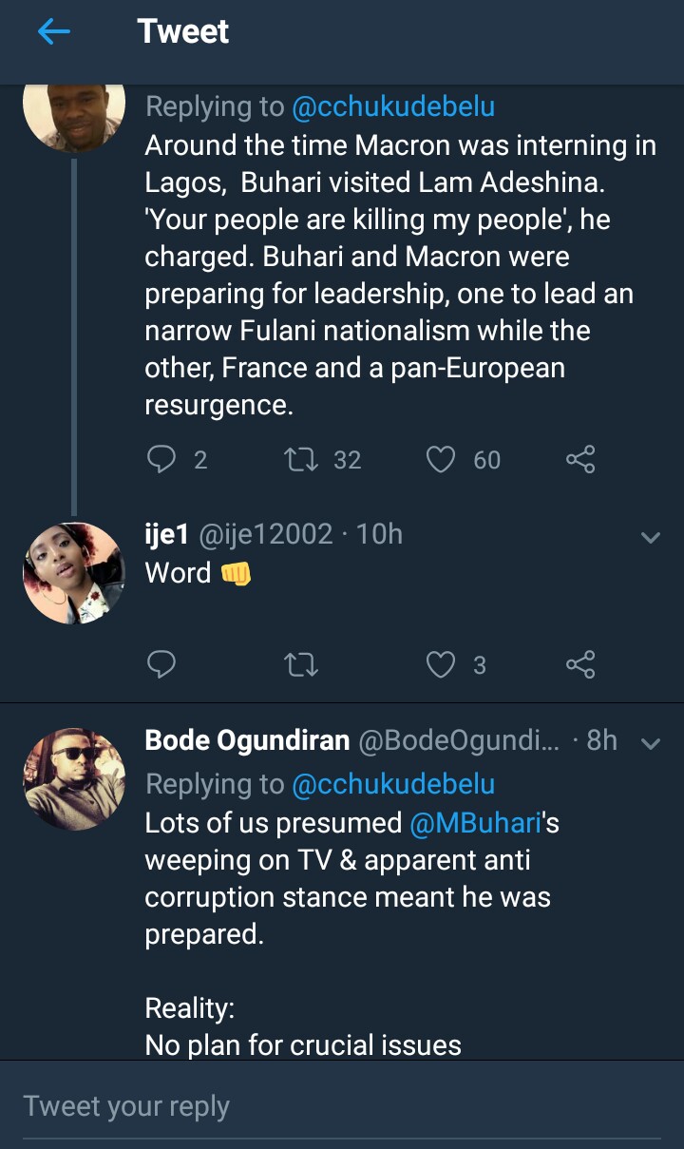Like the tweet with 60 likes
Viewport: 684px width, 1149px height.
[441, 460]
